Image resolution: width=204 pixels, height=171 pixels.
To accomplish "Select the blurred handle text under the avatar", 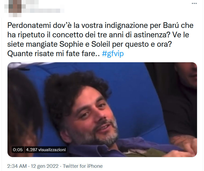I will click(x=43, y=11).
